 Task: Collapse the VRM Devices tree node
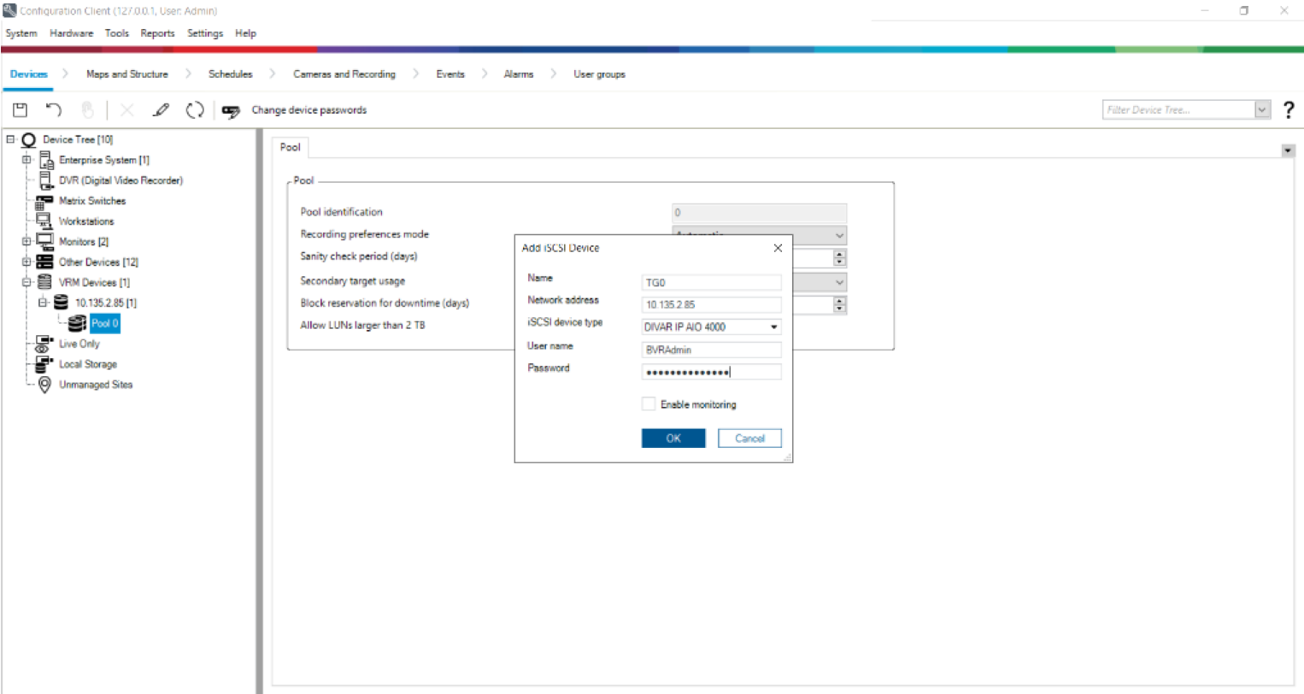click(26, 282)
